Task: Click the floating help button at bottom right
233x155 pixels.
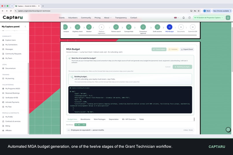Action: [x=228, y=130]
